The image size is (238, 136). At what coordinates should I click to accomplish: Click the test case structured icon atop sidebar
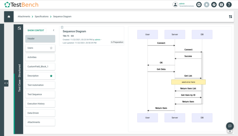click(x=19, y=28)
